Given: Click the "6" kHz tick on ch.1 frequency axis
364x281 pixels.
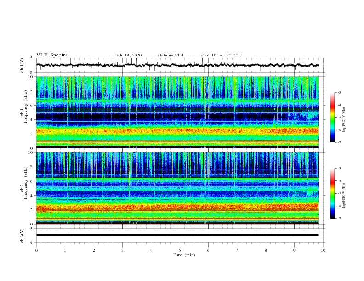Looking at the screenshot, I should pos(32,105).
